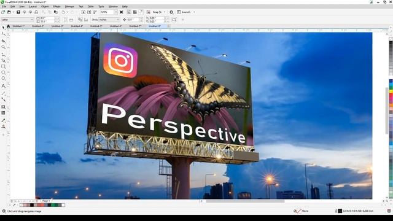
Task: Select the Page 1 tab
Action: coord(46,201)
